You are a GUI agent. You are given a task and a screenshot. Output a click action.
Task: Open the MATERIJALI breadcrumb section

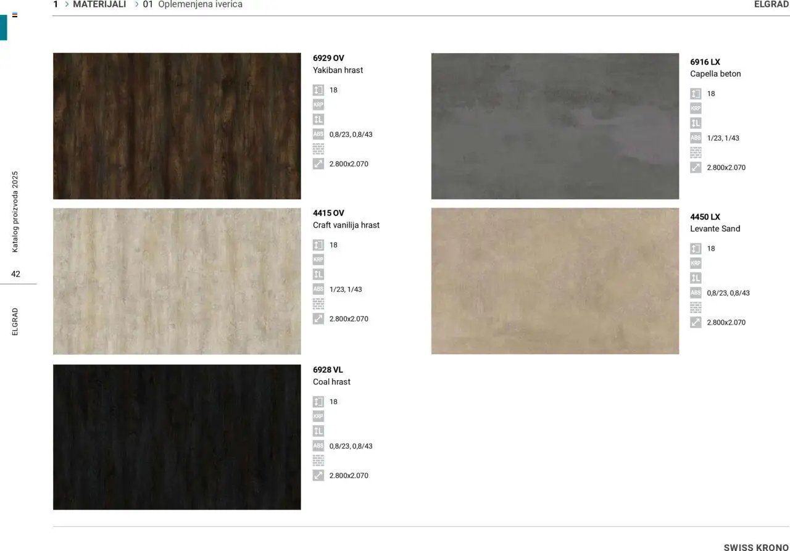99,4
